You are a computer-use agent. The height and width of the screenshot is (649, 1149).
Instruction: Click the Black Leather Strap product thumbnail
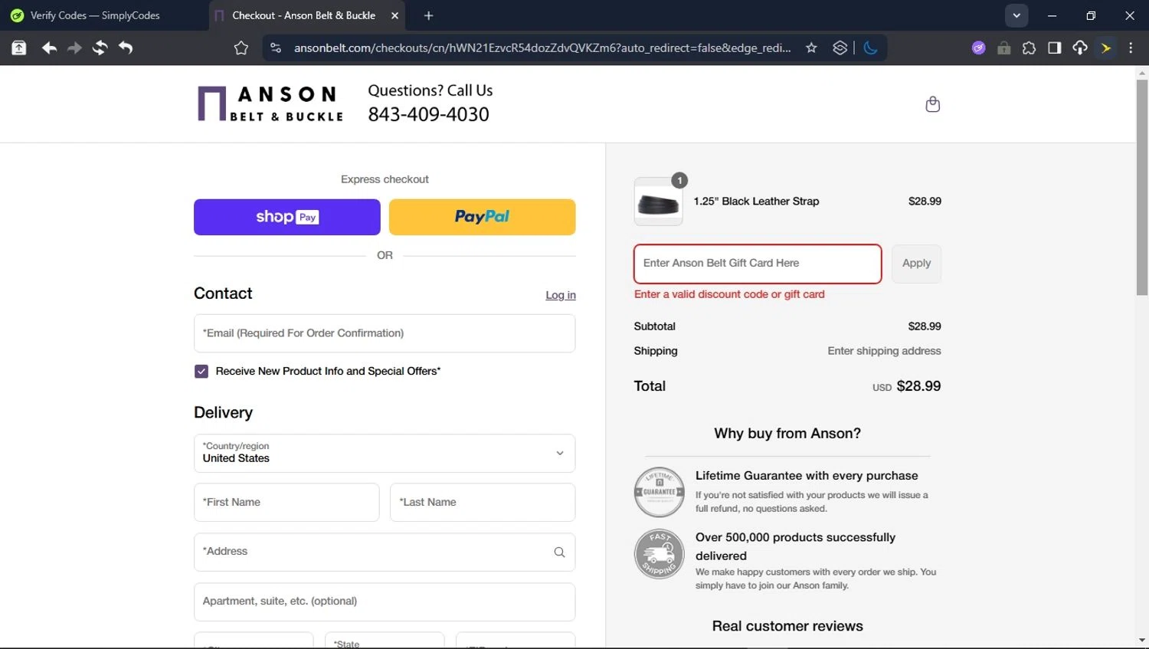click(659, 202)
